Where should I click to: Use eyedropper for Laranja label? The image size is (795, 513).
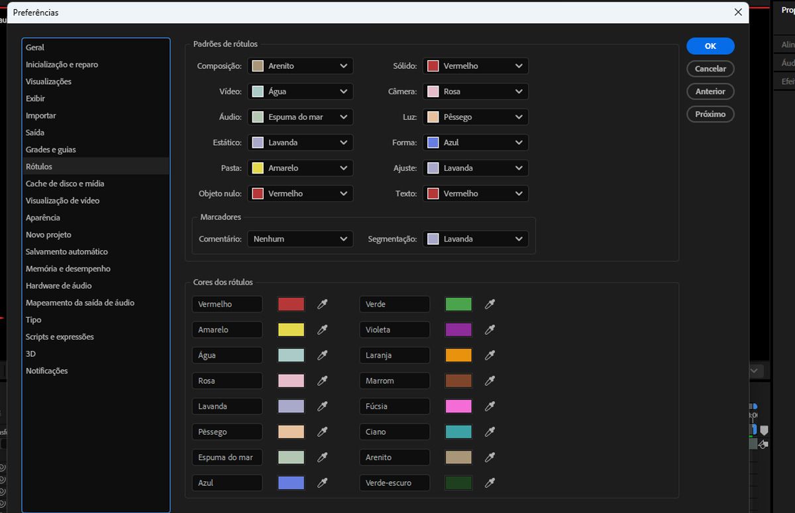tap(490, 355)
